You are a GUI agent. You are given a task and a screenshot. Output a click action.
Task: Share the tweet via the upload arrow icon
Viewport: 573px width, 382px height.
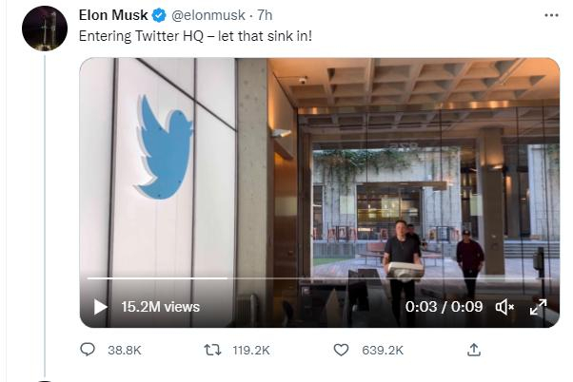click(x=473, y=351)
